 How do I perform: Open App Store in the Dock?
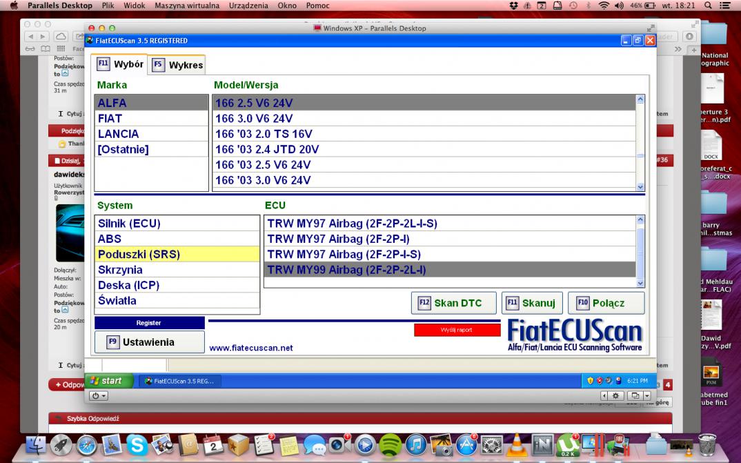pos(466,444)
